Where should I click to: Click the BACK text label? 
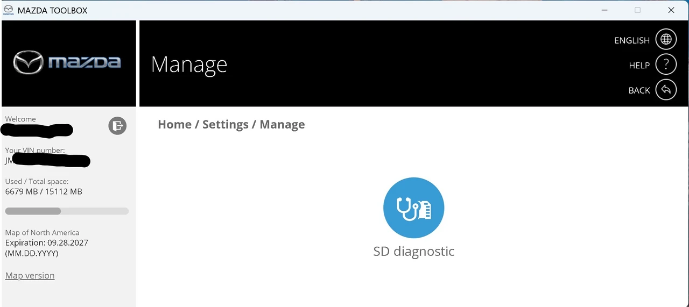[639, 90]
